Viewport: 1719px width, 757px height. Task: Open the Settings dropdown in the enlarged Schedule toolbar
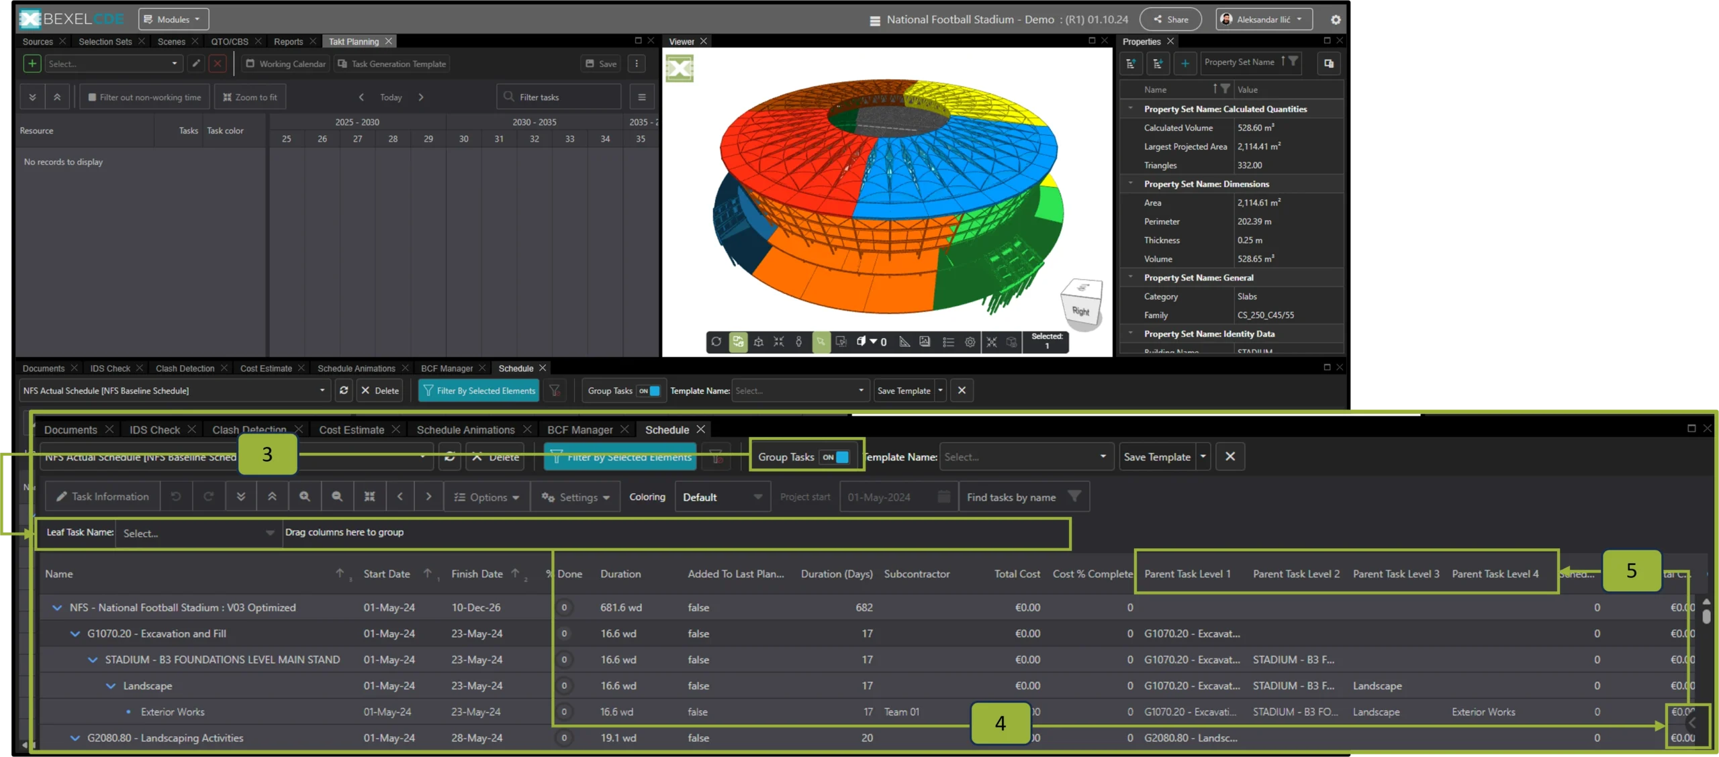(x=575, y=497)
